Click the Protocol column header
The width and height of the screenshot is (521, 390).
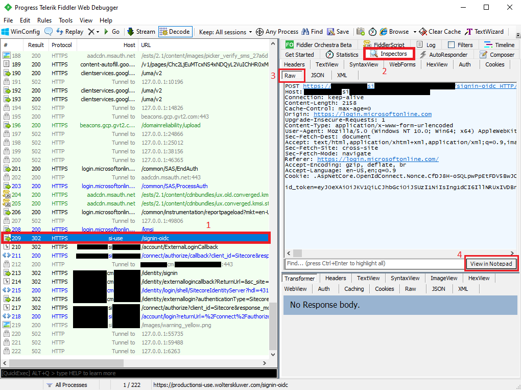pos(62,45)
